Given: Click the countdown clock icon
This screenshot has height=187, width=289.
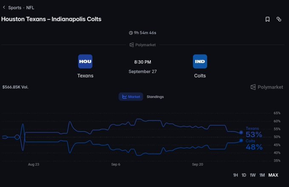Looking at the screenshot, I should click(x=130, y=33).
